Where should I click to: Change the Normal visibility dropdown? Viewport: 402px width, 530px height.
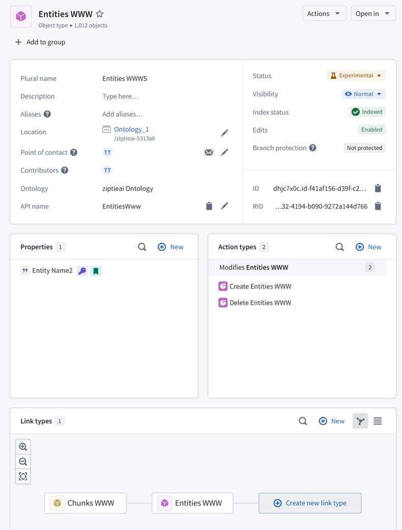(x=363, y=94)
